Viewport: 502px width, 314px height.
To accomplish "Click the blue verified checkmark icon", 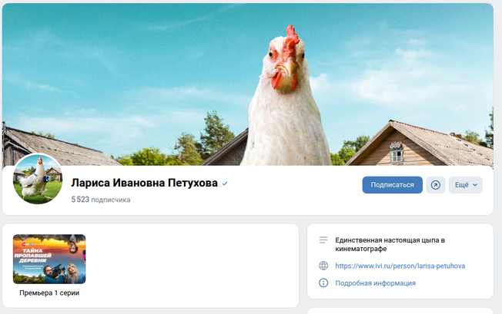I will click(225, 183).
